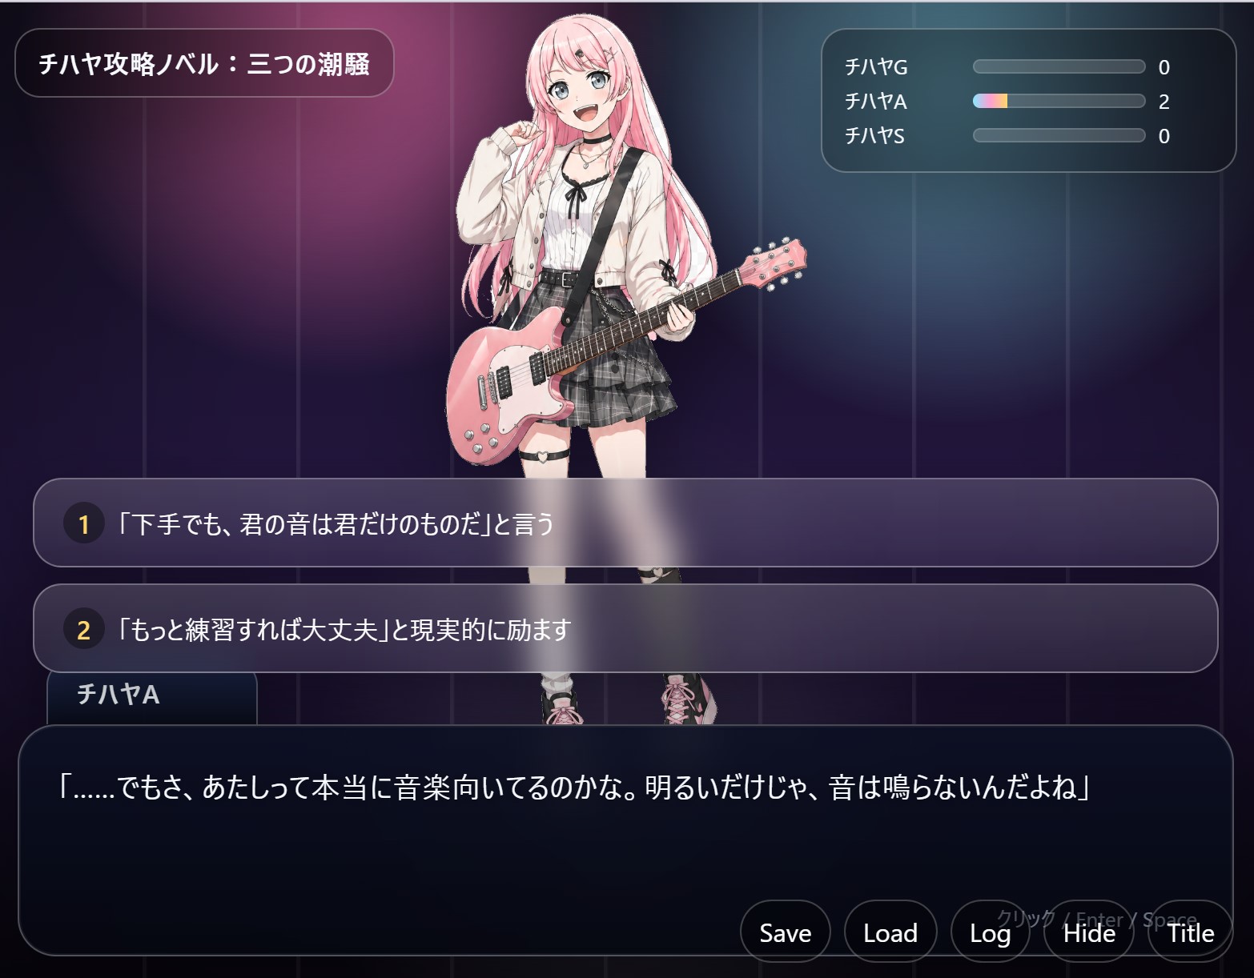Click the チハヤA affection progress bar
Image resolution: width=1254 pixels, height=978 pixels.
coord(1059,101)
